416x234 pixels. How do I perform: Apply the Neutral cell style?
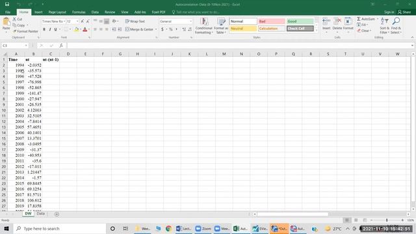[x=243, y=29]
